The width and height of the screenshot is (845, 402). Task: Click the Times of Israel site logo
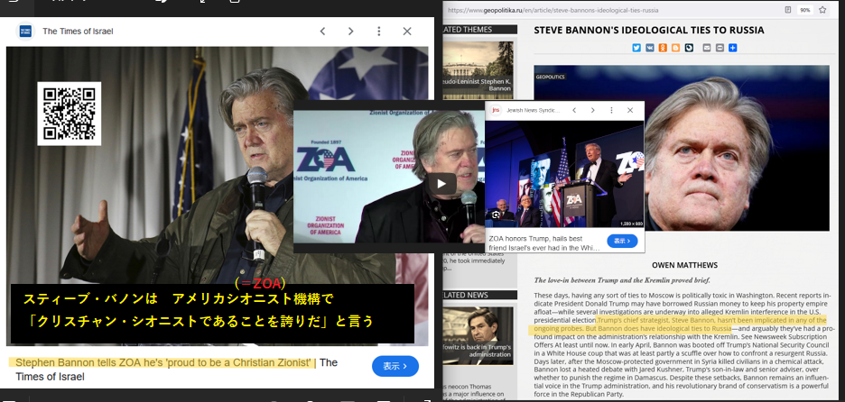[x=25, y=32]
